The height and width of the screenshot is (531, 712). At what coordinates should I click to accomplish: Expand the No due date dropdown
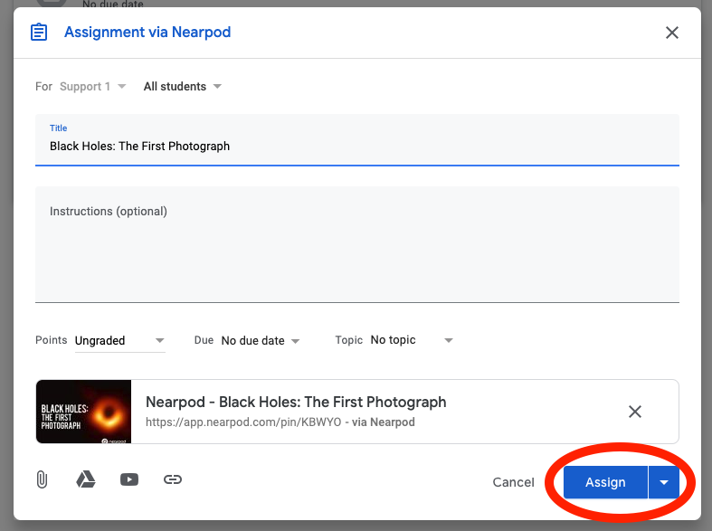tap(260, 341)
